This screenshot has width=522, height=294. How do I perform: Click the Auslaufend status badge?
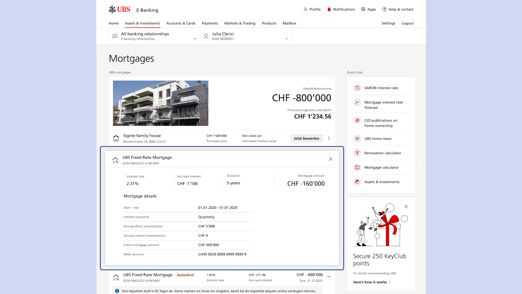click(x=185, y=275)
